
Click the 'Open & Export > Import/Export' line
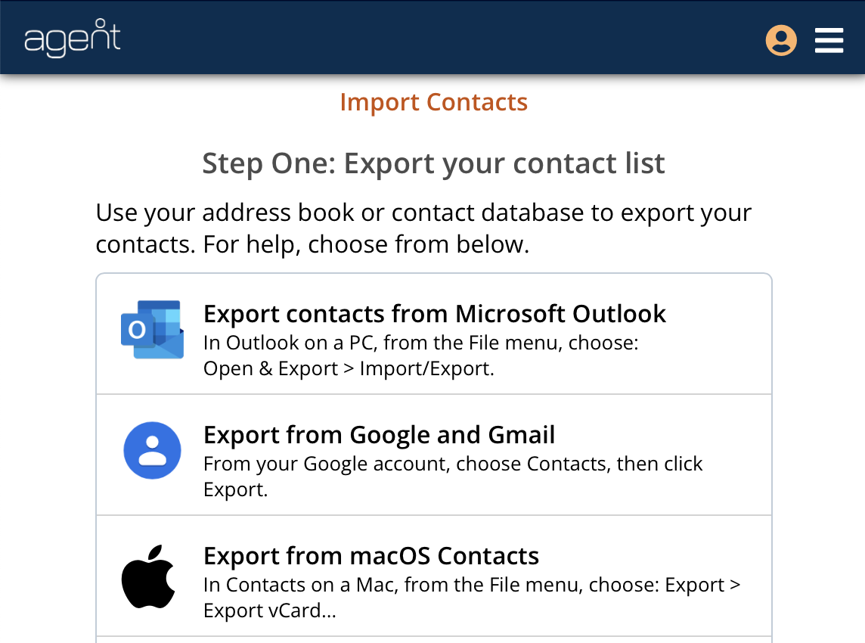[349, 368]
